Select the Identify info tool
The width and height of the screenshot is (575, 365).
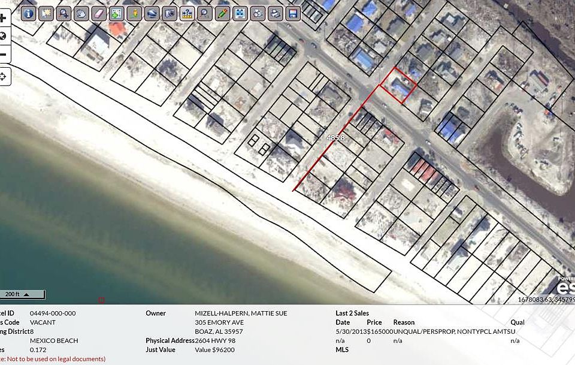coord(28,14)
